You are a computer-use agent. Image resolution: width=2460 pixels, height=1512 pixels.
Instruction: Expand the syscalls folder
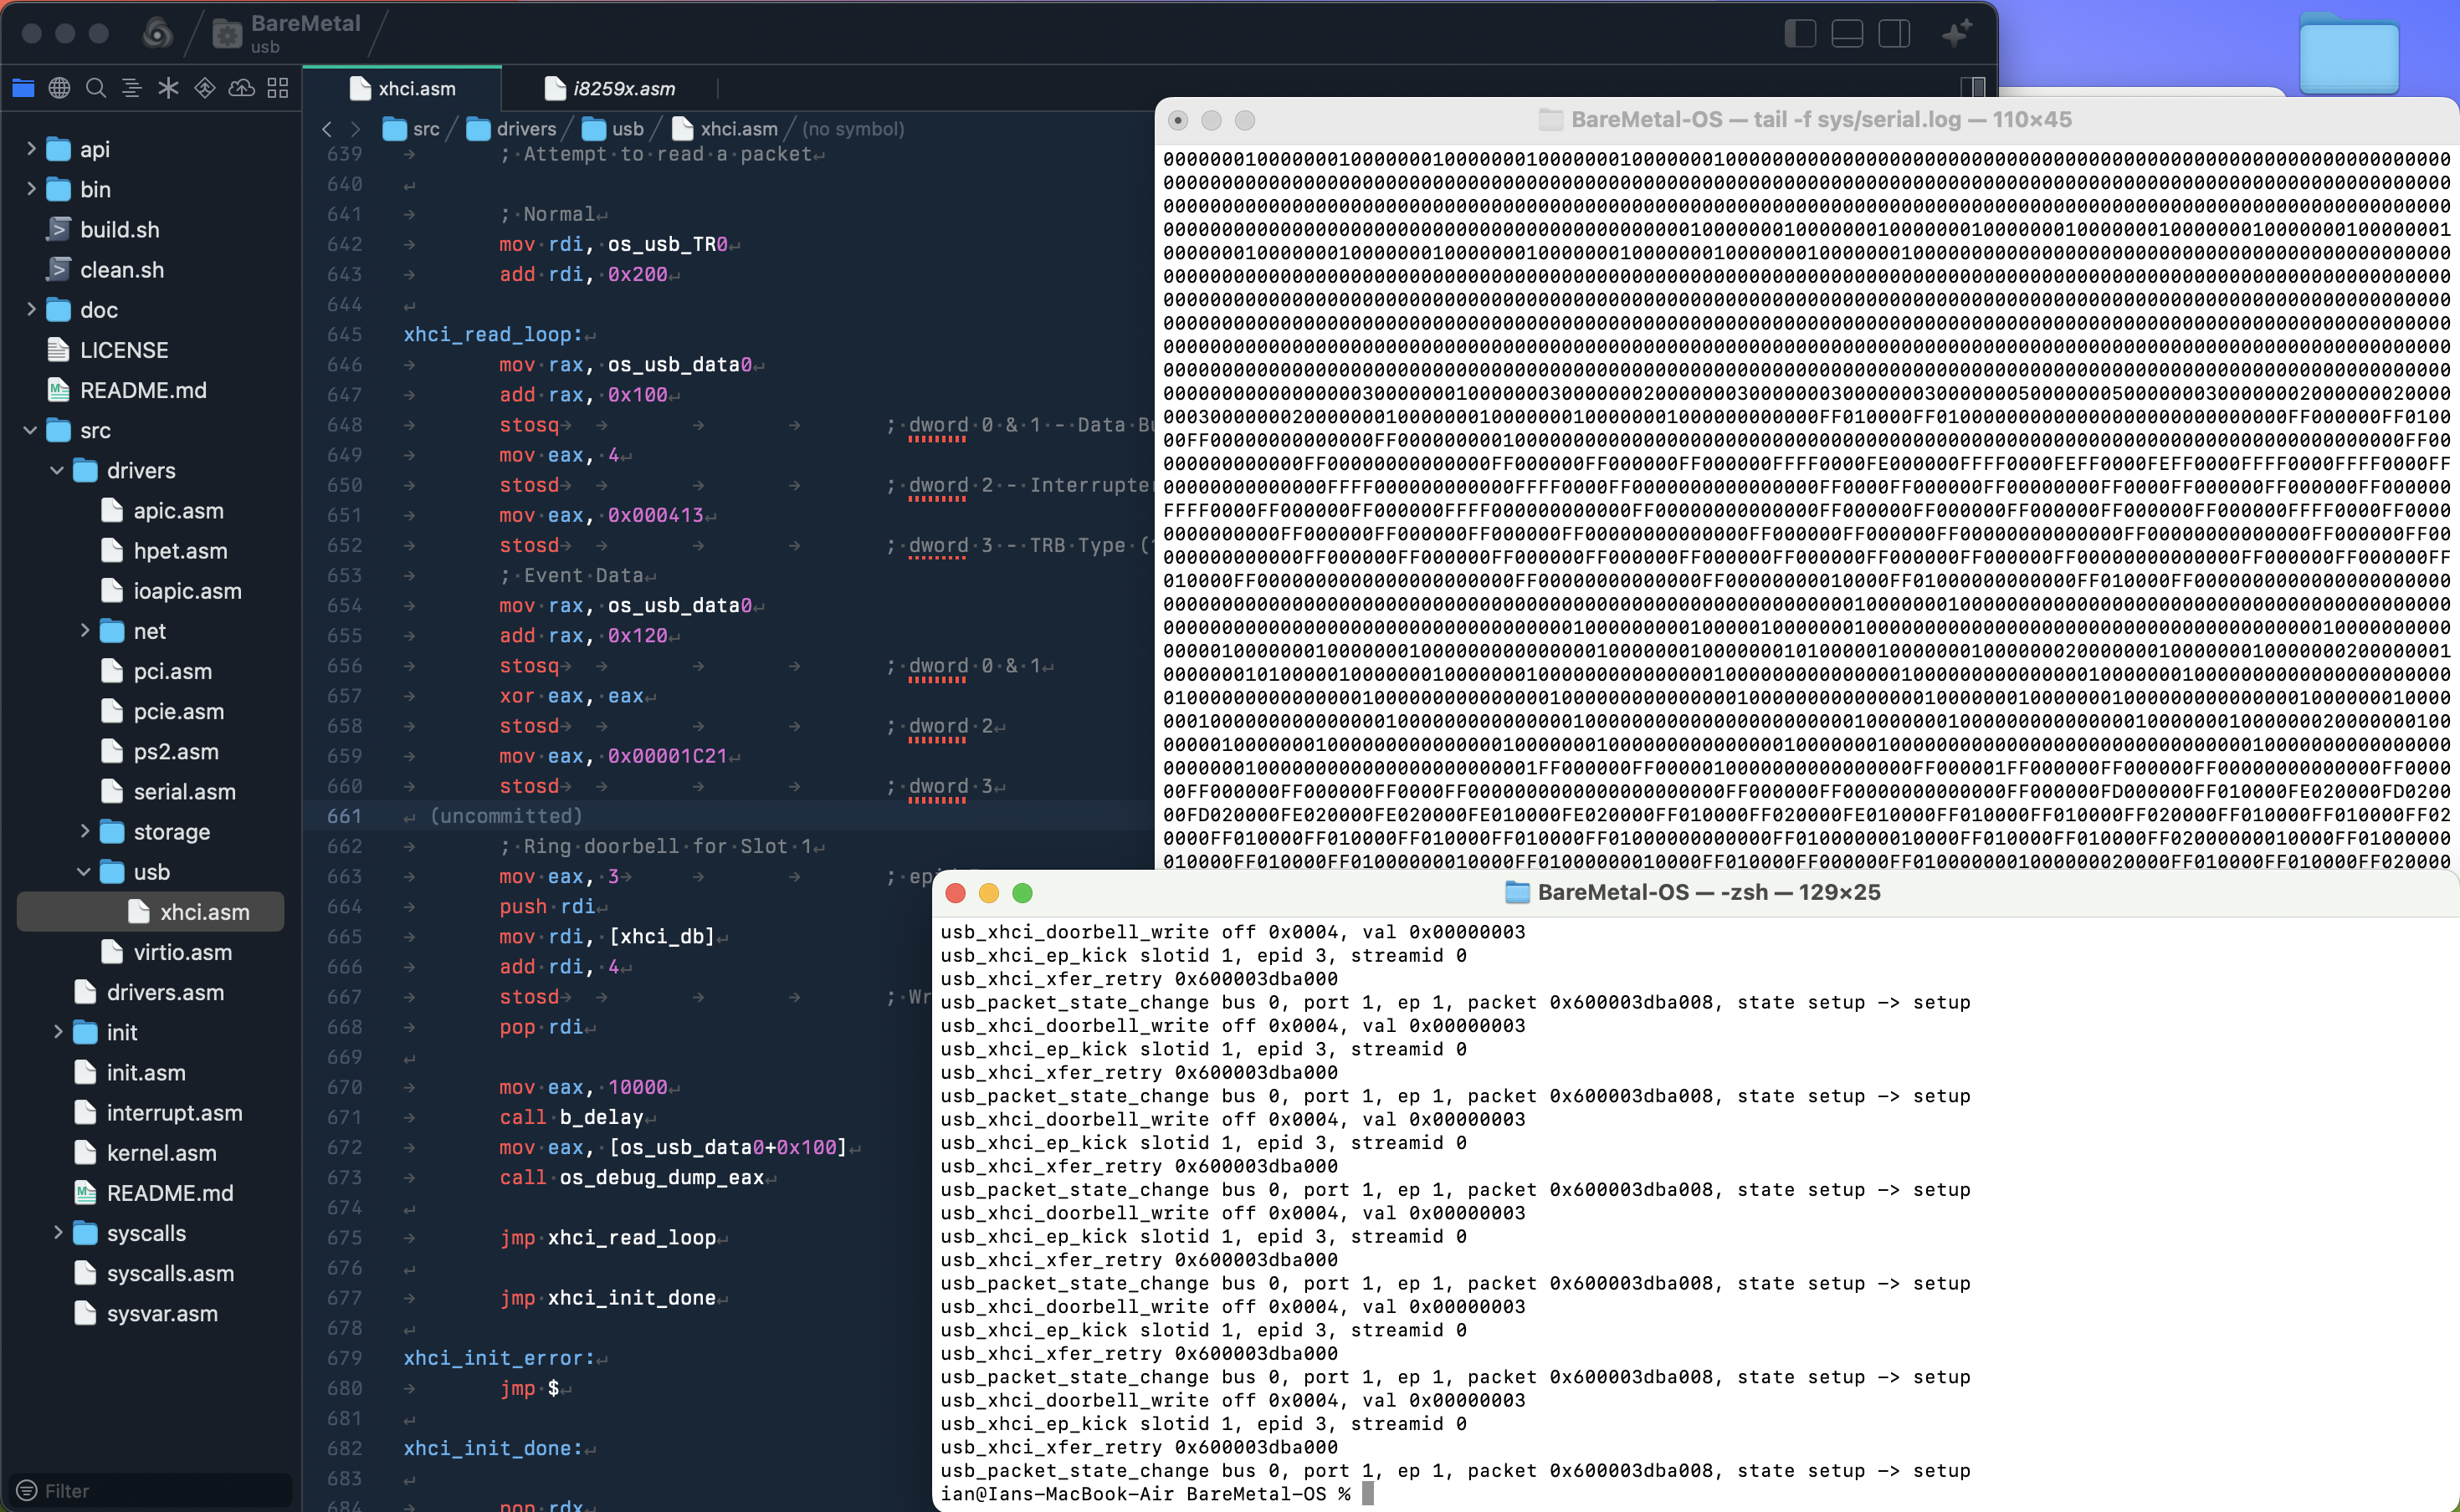point(57,1233)
